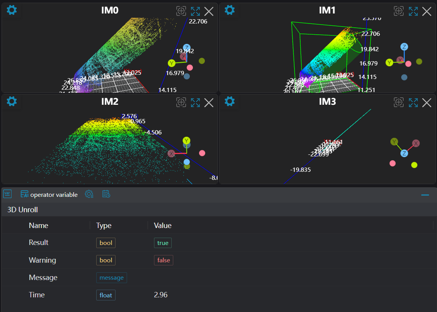This screenshot has width=437, height=312.
Task: Open the parameter settings list icon
Action: point(89,194)
